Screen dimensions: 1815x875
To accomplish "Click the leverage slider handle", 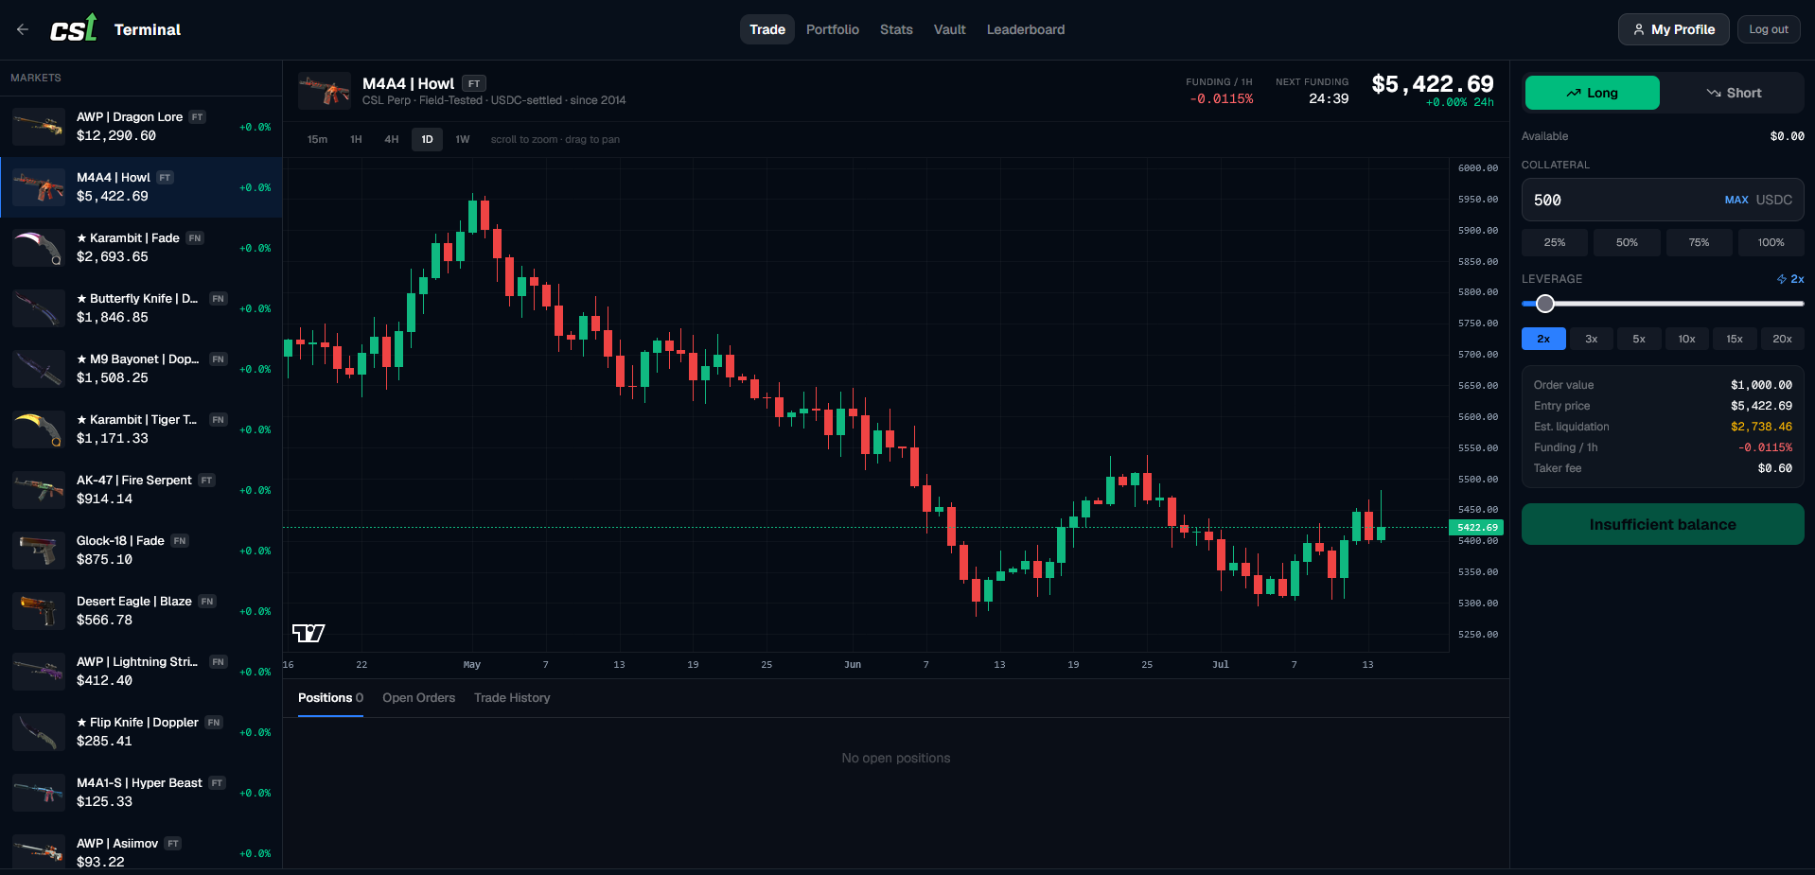I will (x=1545, y=304).
